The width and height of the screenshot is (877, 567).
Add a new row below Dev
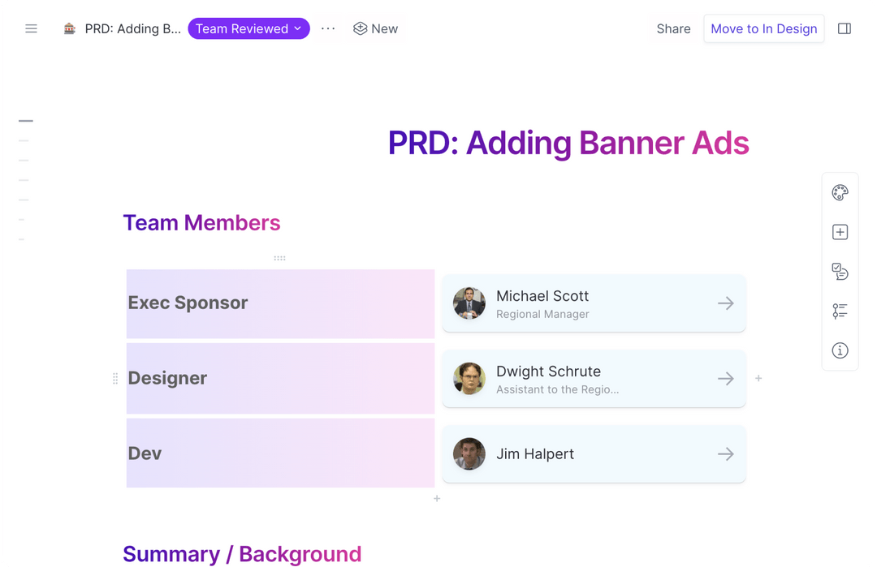click(437, 499)
